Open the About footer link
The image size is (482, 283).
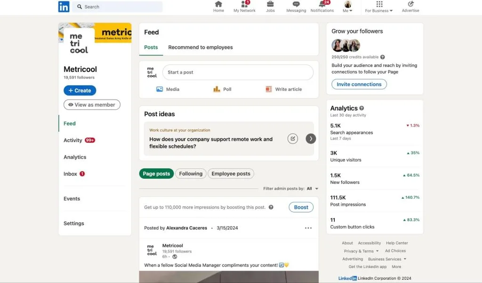coord(347,243)
